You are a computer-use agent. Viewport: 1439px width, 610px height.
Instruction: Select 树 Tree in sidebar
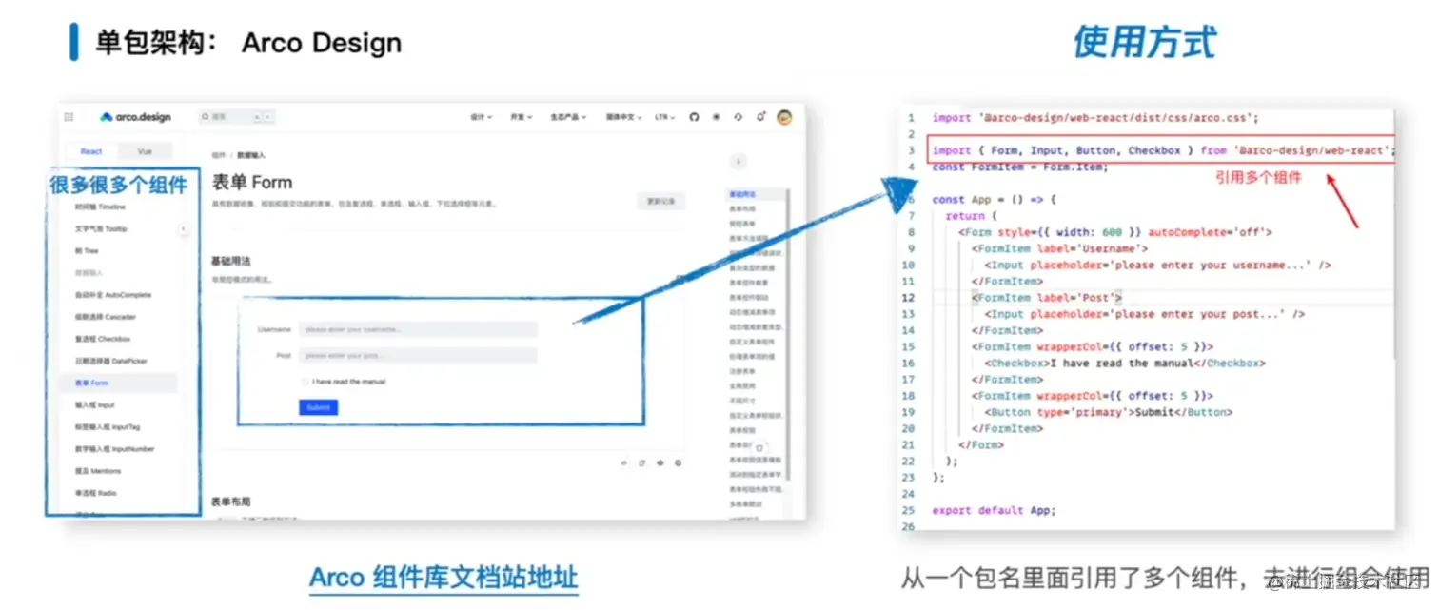click(87, 251)
